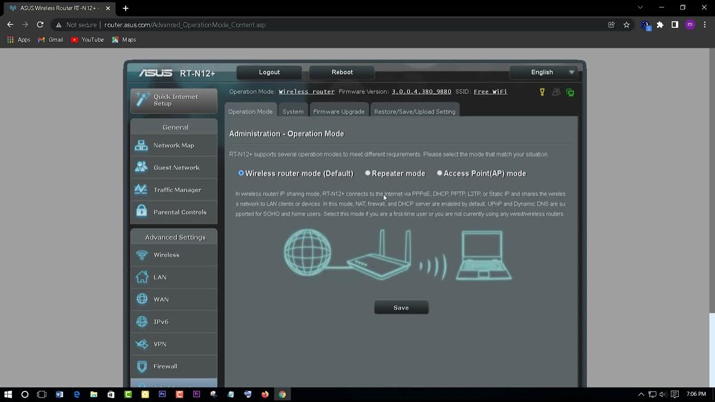Open the Chrome profile avatar 'm'

[690, 25]
